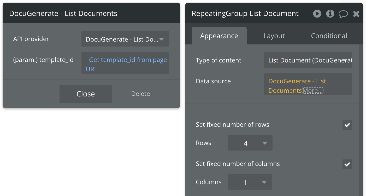Switch to the Layout tab

click(274, 36)
